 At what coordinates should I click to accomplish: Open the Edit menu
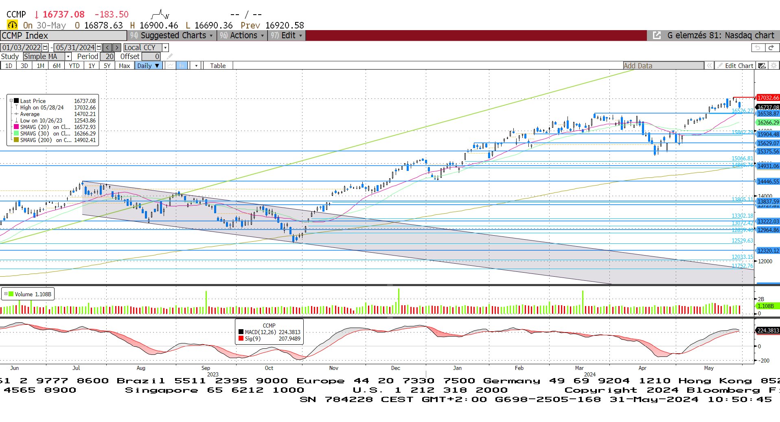click(x=287, y=35)
